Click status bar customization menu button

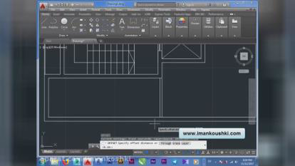(254, 153)
